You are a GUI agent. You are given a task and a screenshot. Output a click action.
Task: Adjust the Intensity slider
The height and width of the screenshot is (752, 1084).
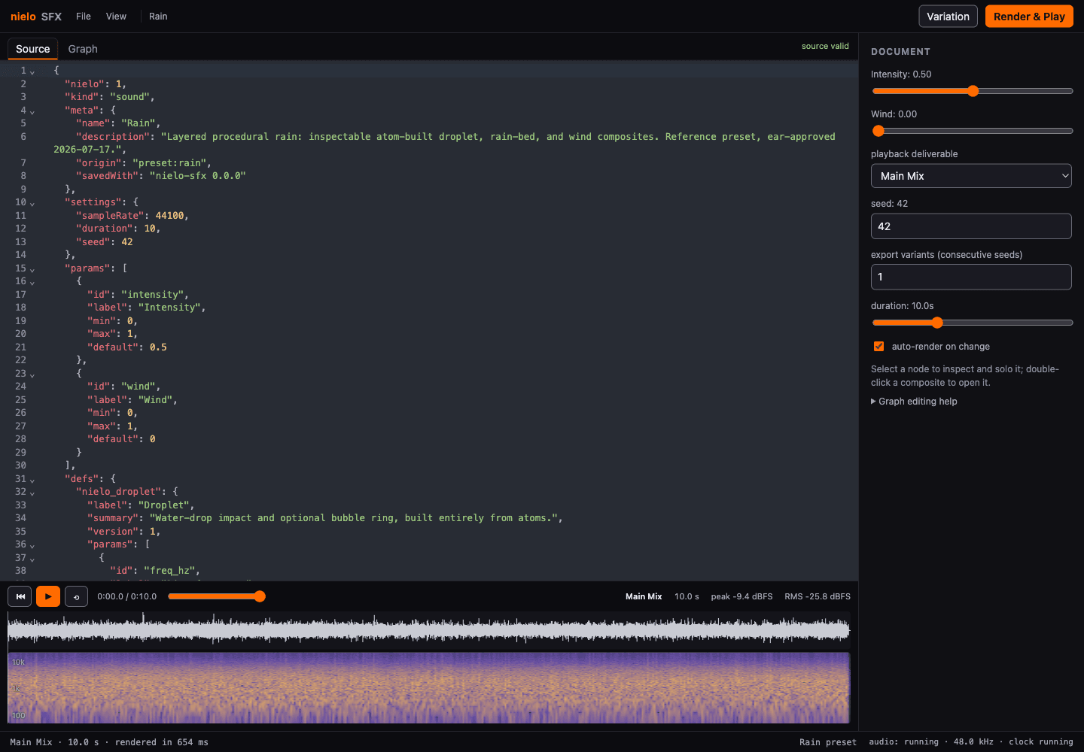click(972, 91)
